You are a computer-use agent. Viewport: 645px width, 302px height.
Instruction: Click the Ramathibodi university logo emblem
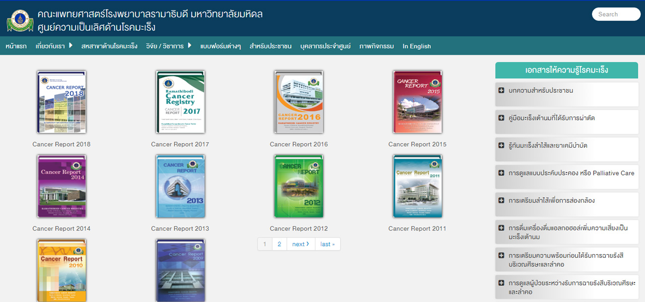click(x=20, y=20)
